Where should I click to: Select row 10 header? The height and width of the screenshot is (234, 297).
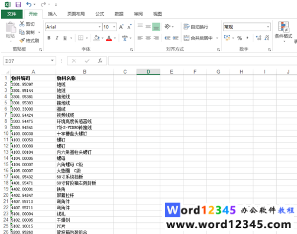tap(6, 134)
